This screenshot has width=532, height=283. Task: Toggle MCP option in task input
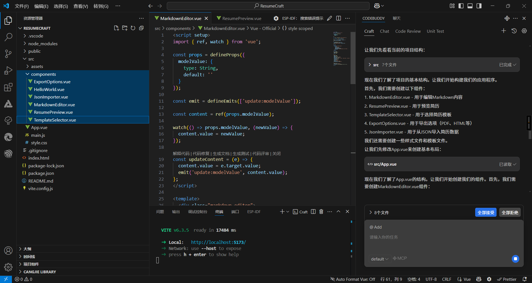(400, 258)
